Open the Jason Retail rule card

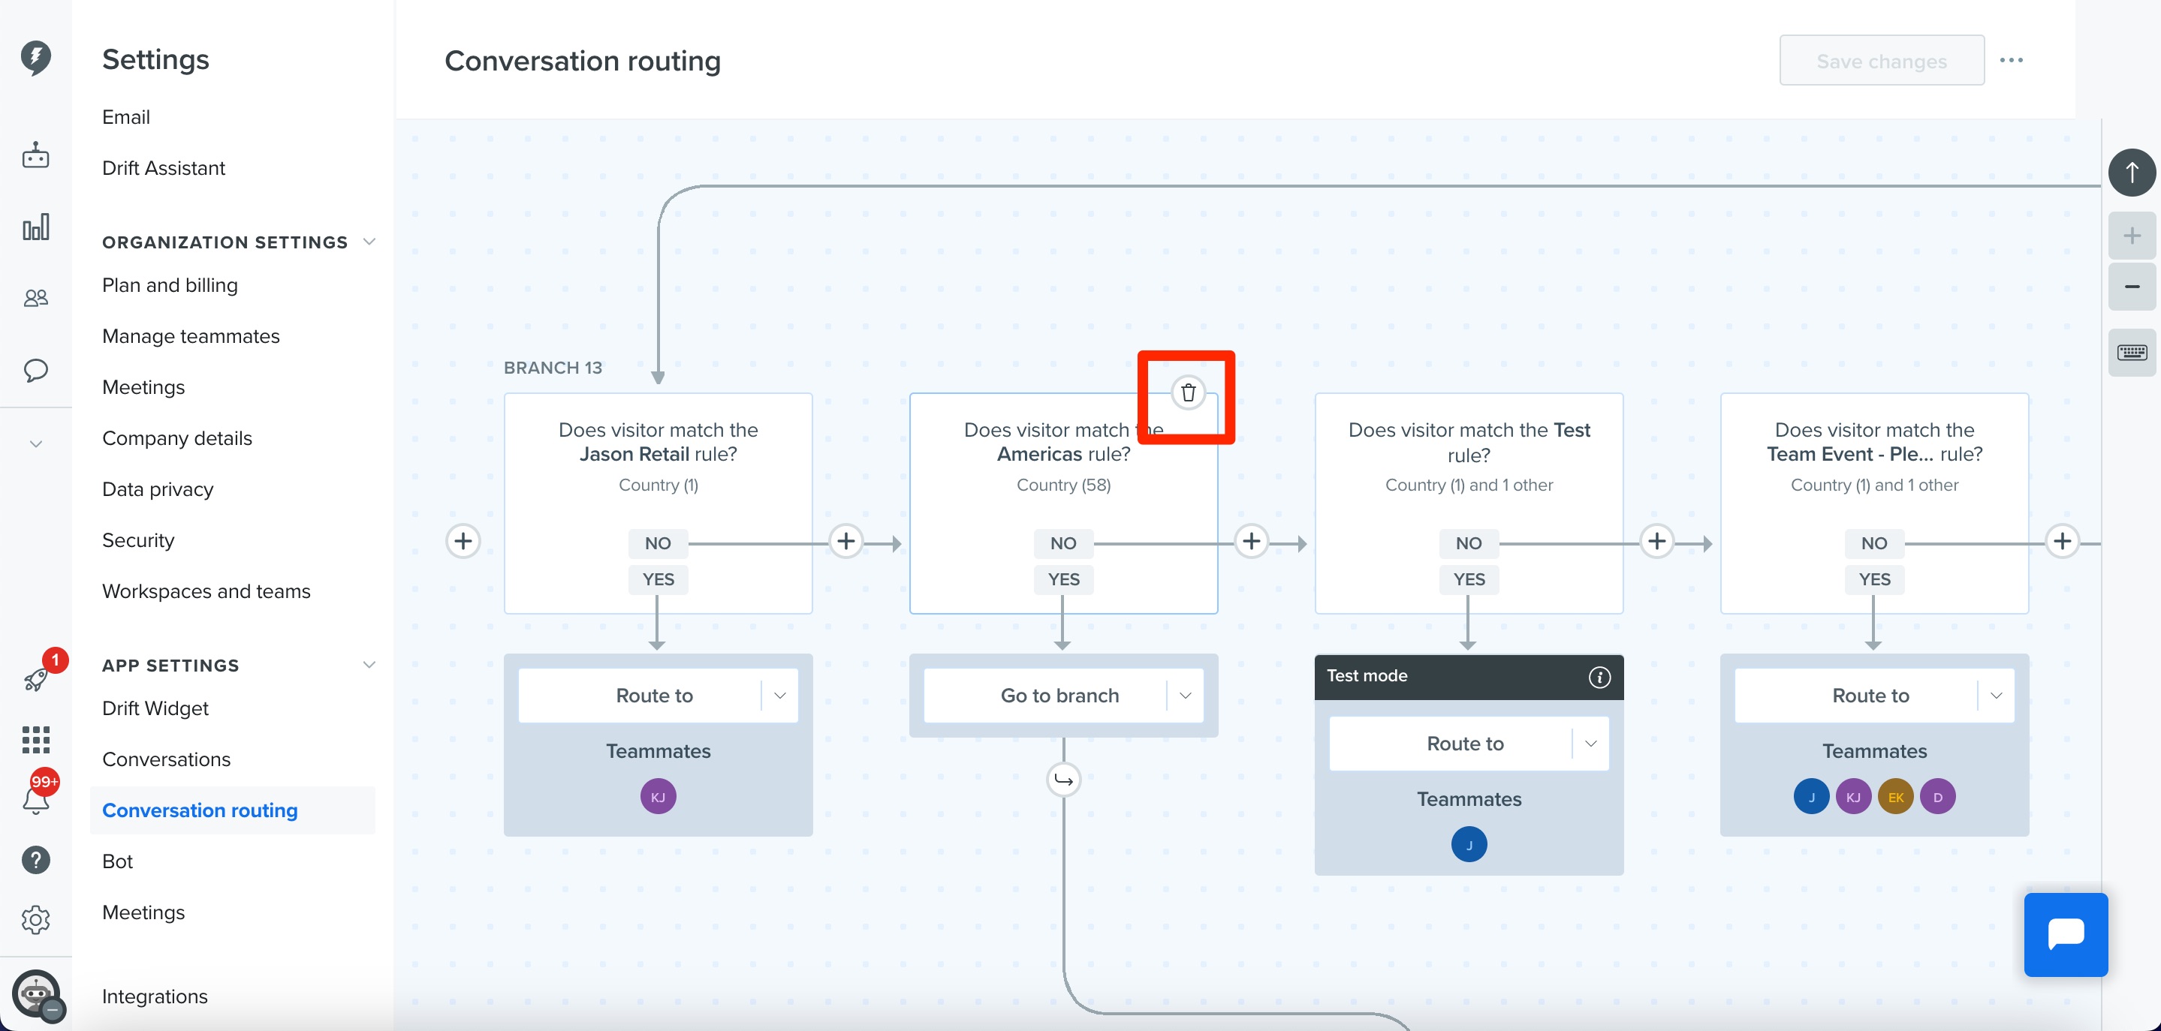pyautogui.click(x=658, y=503)
